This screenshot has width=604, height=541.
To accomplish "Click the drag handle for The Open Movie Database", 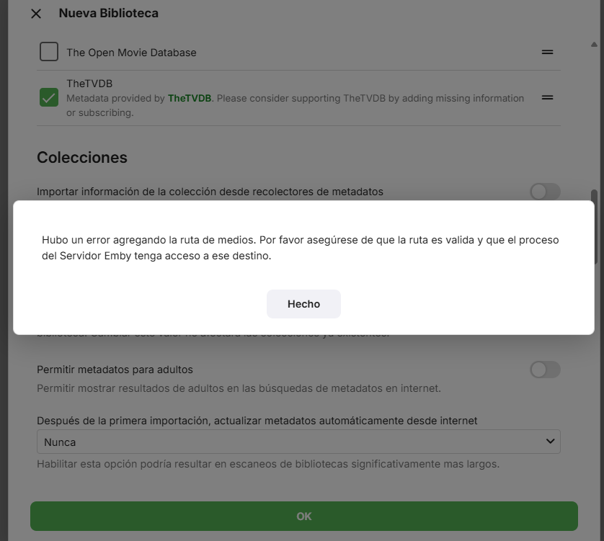I will point(547,52).
